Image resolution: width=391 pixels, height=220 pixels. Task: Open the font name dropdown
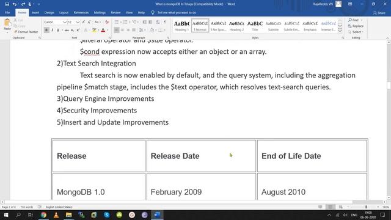point(65,22)
